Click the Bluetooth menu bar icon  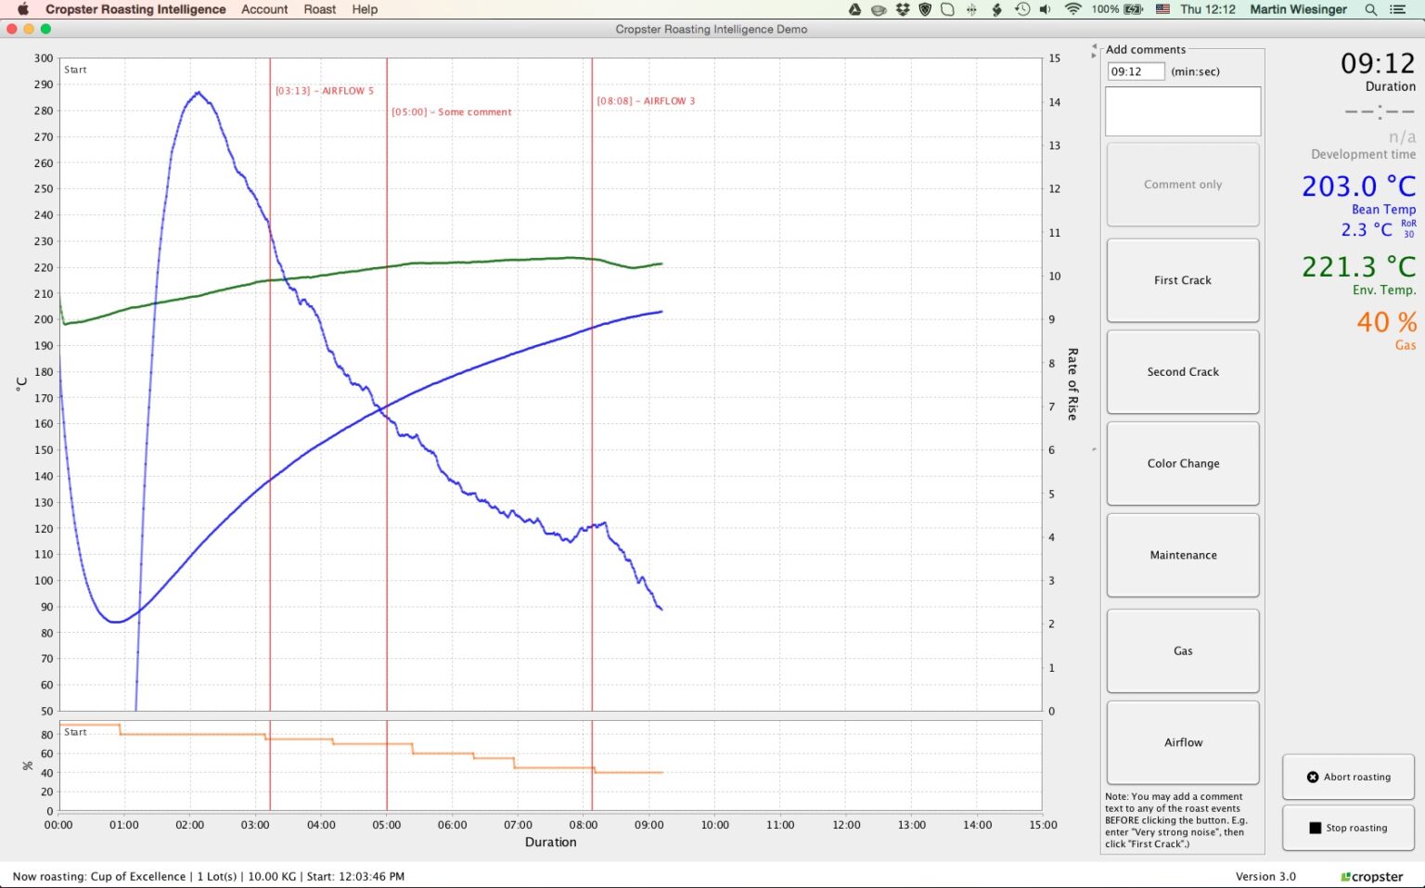pyautogui.click(x=971, y=9)
